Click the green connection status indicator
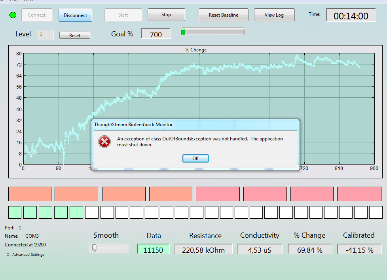387x280 pixels. 13,15
